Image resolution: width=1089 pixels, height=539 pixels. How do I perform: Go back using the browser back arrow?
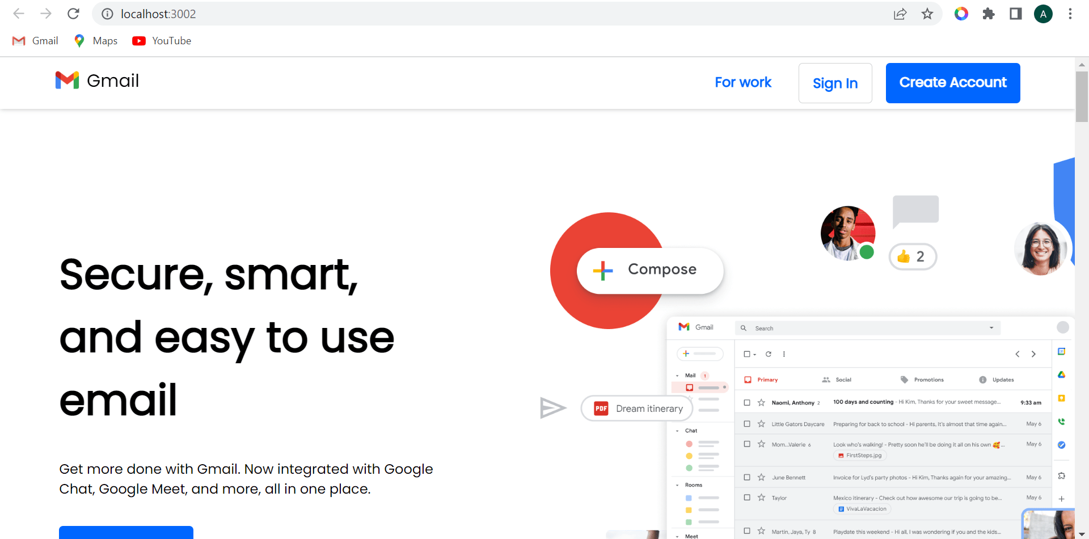[19, 14]
